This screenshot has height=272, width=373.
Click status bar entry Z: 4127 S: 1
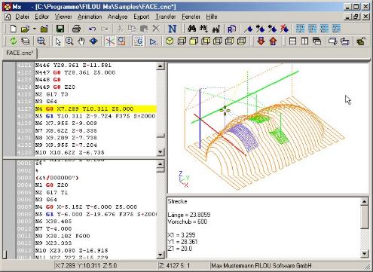pos(174,265)
